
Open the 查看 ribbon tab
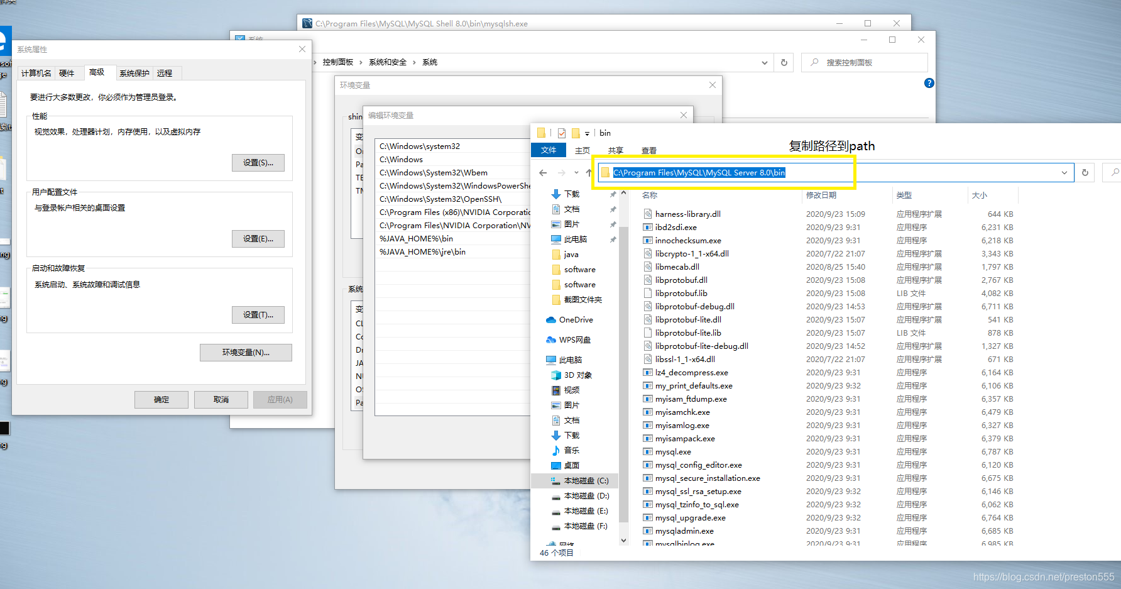[649, 150]
